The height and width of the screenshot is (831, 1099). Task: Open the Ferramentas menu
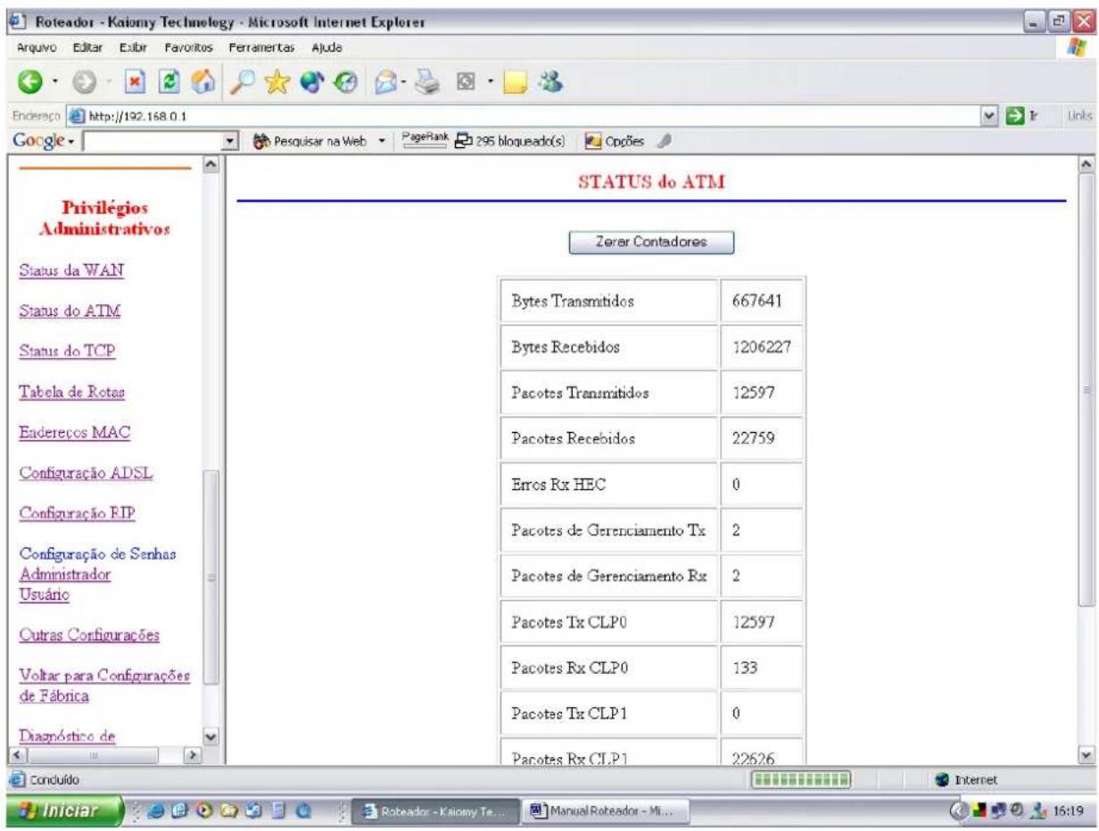pos(261,46)
